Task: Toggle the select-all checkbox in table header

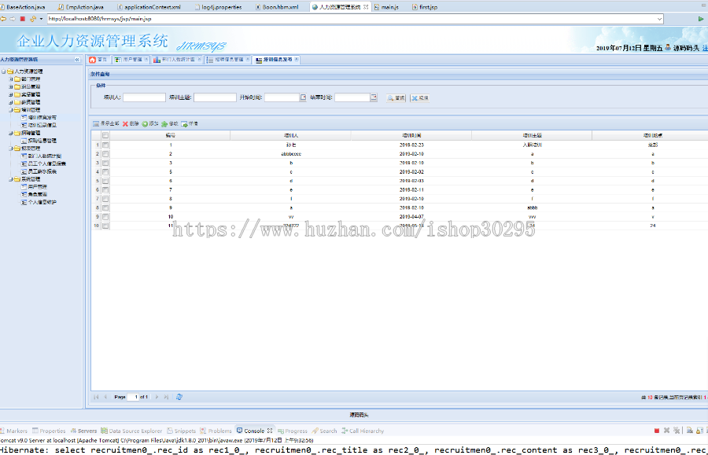Action: [x=105, y=136]
